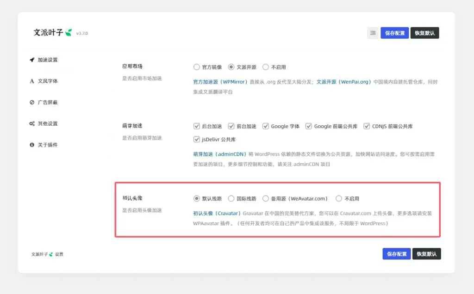474x294 pixels.
Task: Click the green leaf logo in header
Action: click(x=69, y=32)
